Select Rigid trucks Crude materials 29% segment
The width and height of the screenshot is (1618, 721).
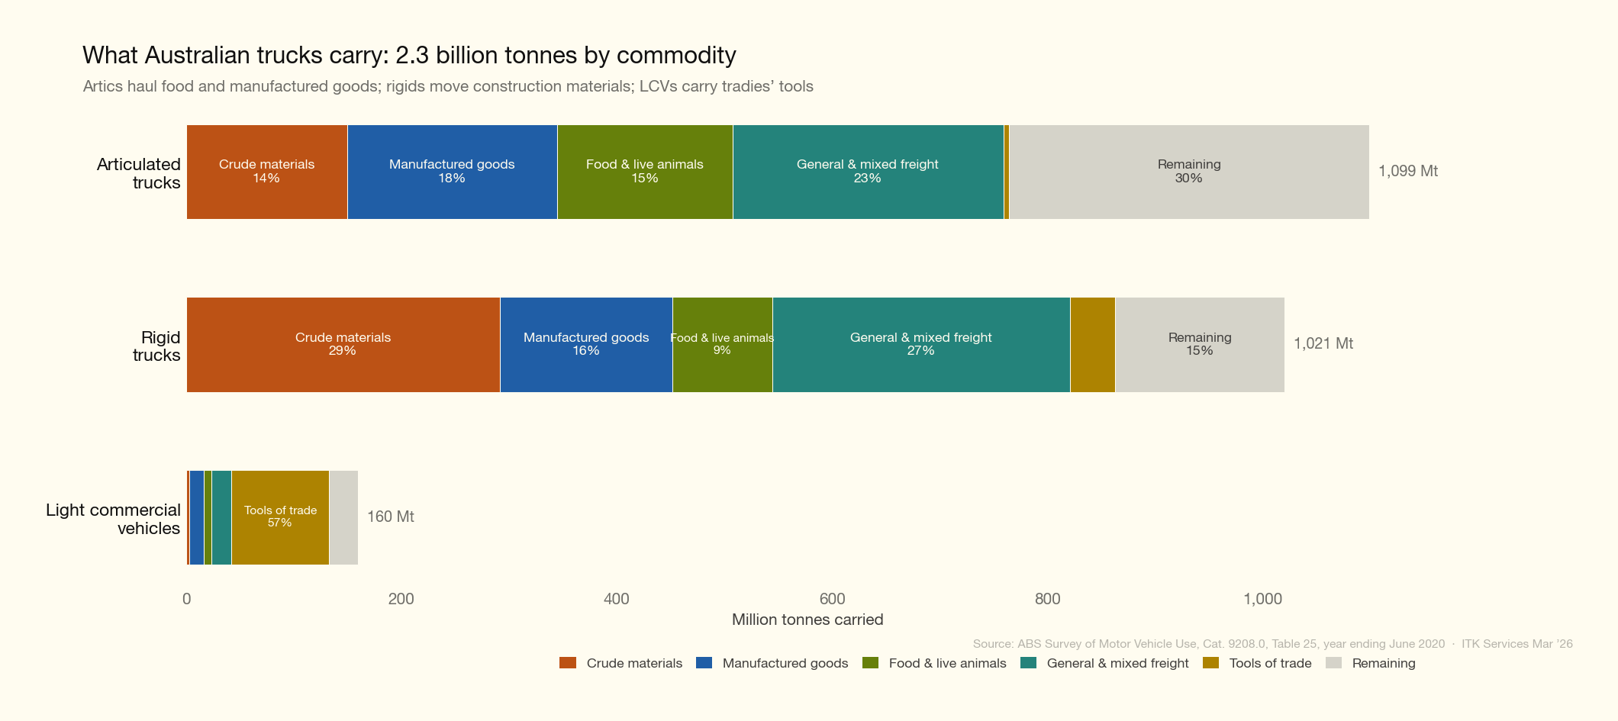(343, 344)
